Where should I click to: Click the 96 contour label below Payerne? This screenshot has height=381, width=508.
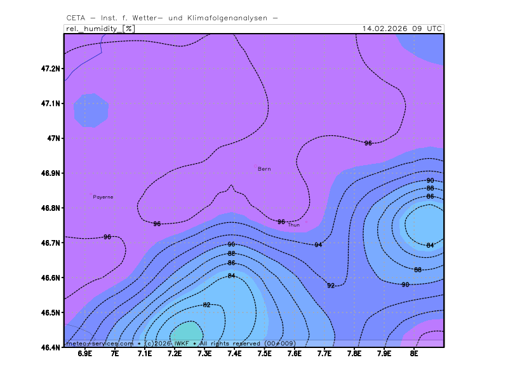(x=107, y=237)
